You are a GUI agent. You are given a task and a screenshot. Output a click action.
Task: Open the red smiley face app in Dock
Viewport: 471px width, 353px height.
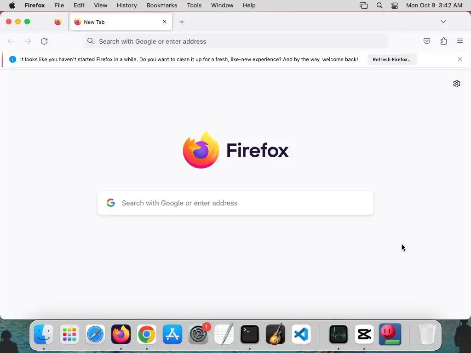click(390, 334)
